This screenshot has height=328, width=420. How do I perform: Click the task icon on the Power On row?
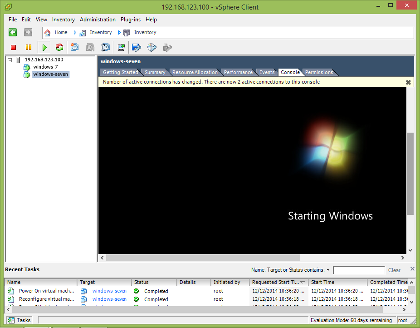(x=11, y=291)
